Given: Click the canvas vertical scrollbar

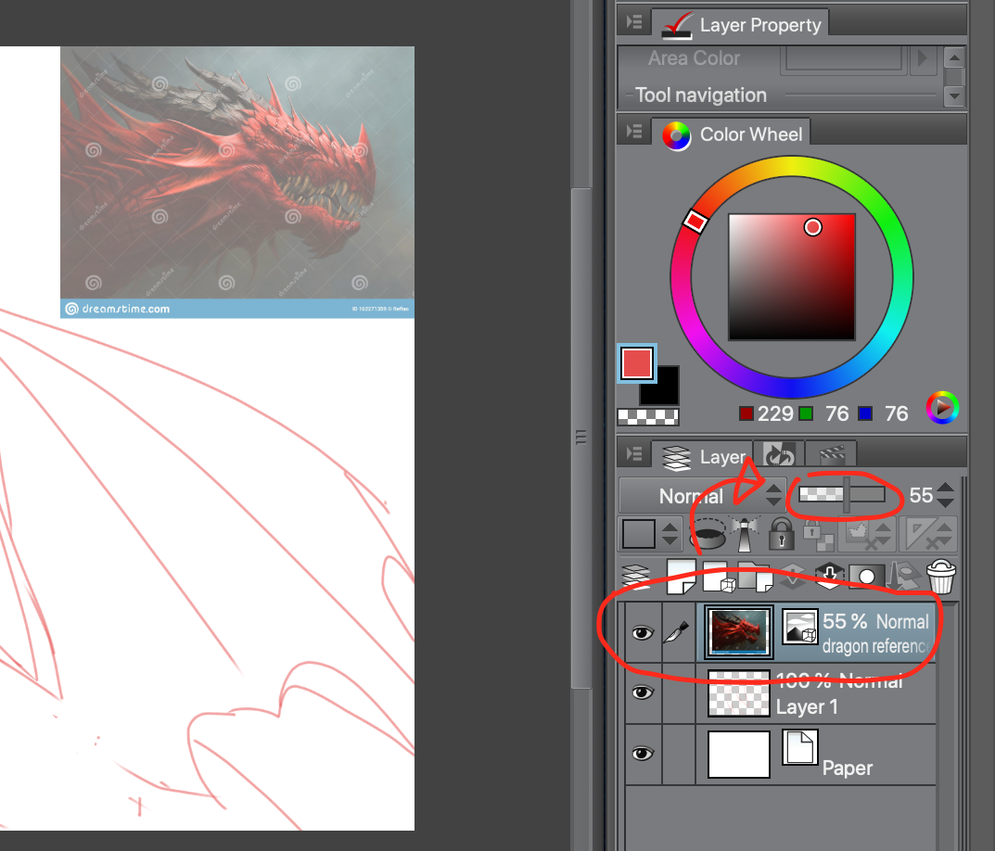Looking at the screenshot, I should pyautogui.click(x=580, y=438).
